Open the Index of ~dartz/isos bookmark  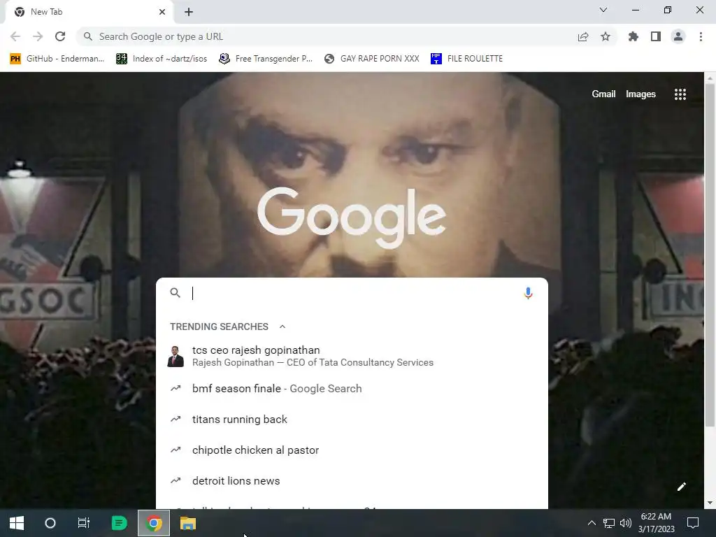162,59
